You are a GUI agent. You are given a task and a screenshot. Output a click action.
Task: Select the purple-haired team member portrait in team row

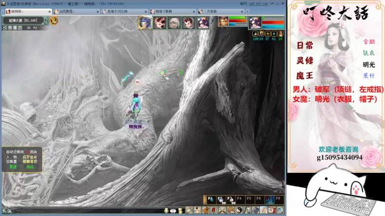[203, 23]
